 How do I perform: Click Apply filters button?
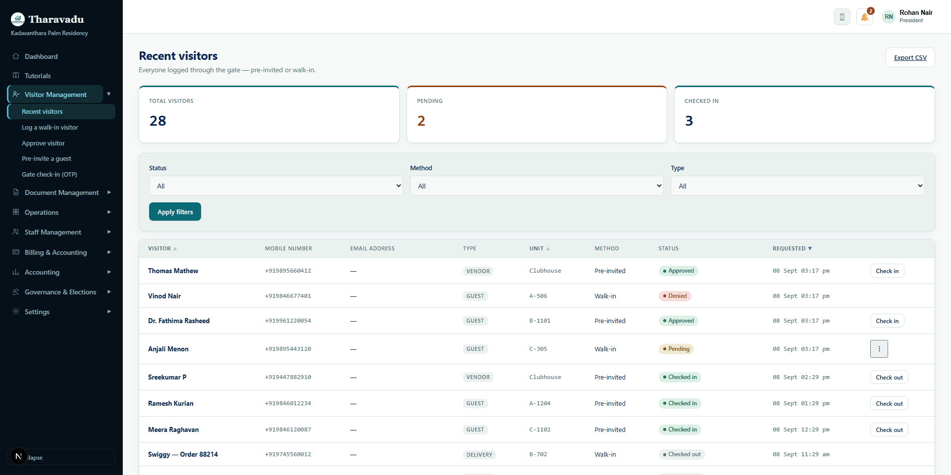tap(175, 212)
